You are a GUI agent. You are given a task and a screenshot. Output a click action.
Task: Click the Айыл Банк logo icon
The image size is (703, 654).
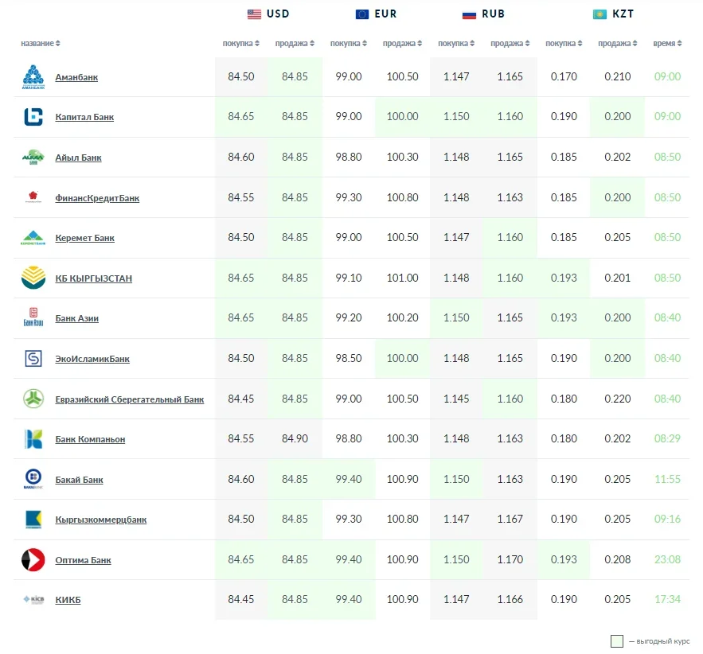point(33,158)
